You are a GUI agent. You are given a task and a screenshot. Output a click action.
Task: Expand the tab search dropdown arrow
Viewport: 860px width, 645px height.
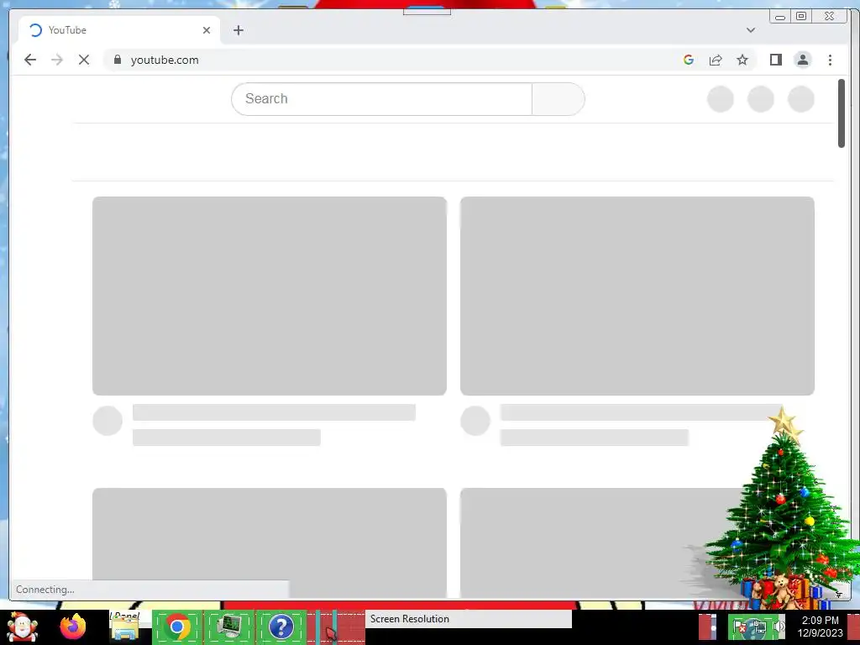[751, 30]
